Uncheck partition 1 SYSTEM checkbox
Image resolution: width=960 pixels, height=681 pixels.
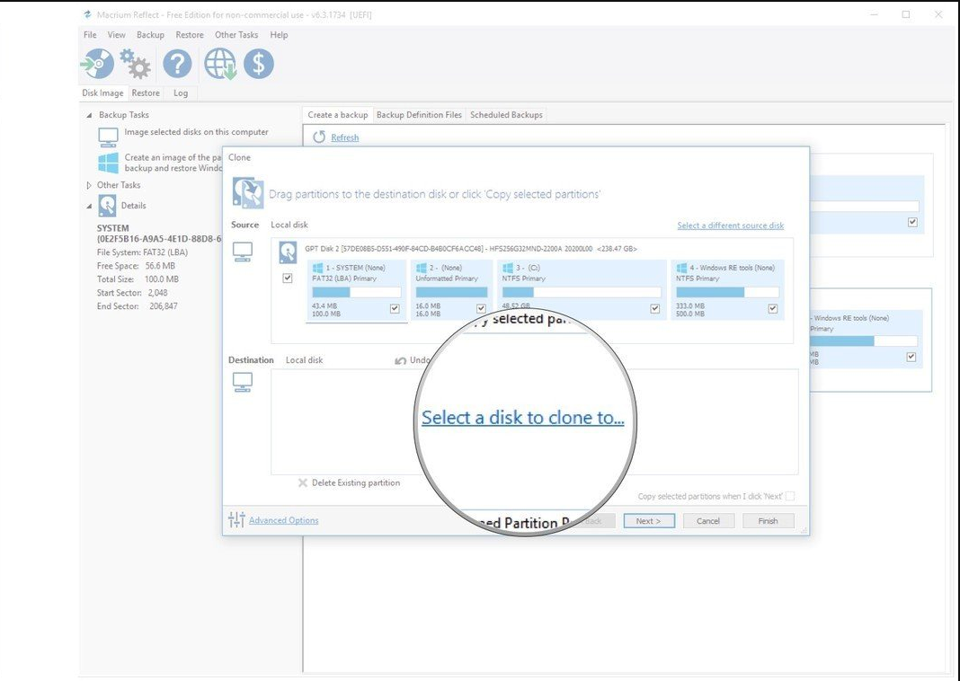[x=395, y=308]
